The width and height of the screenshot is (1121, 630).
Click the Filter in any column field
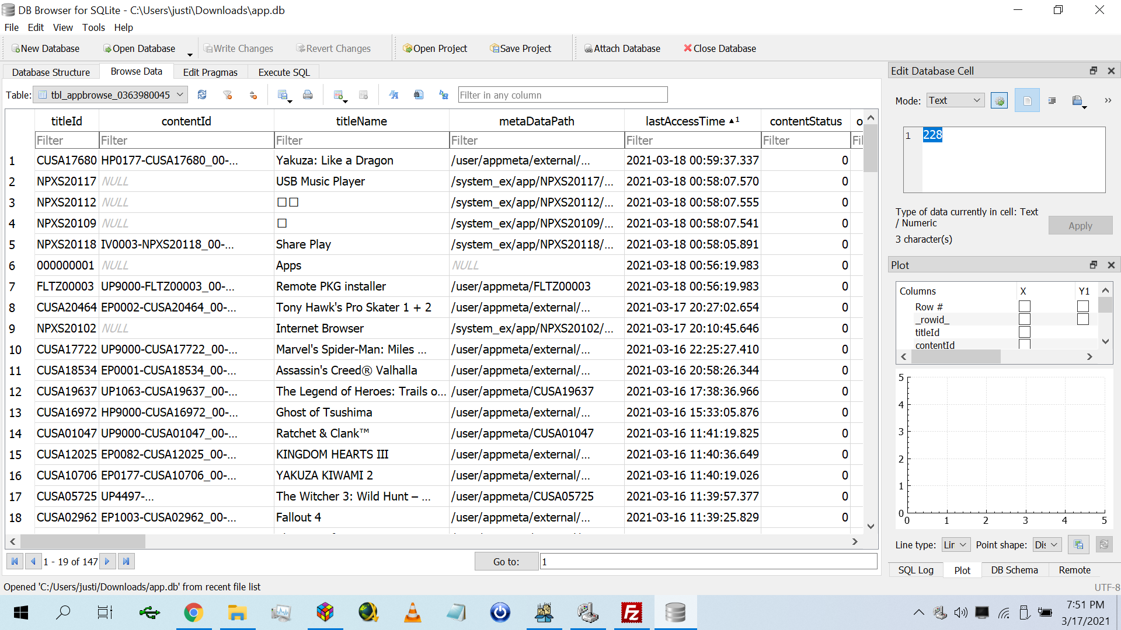pyautogui.click(x=563, y=94)
